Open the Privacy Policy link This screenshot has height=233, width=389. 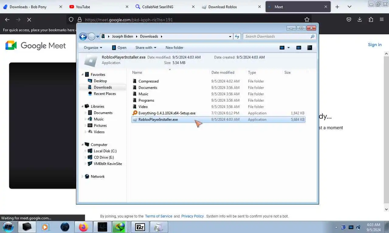tap(192, 216)
